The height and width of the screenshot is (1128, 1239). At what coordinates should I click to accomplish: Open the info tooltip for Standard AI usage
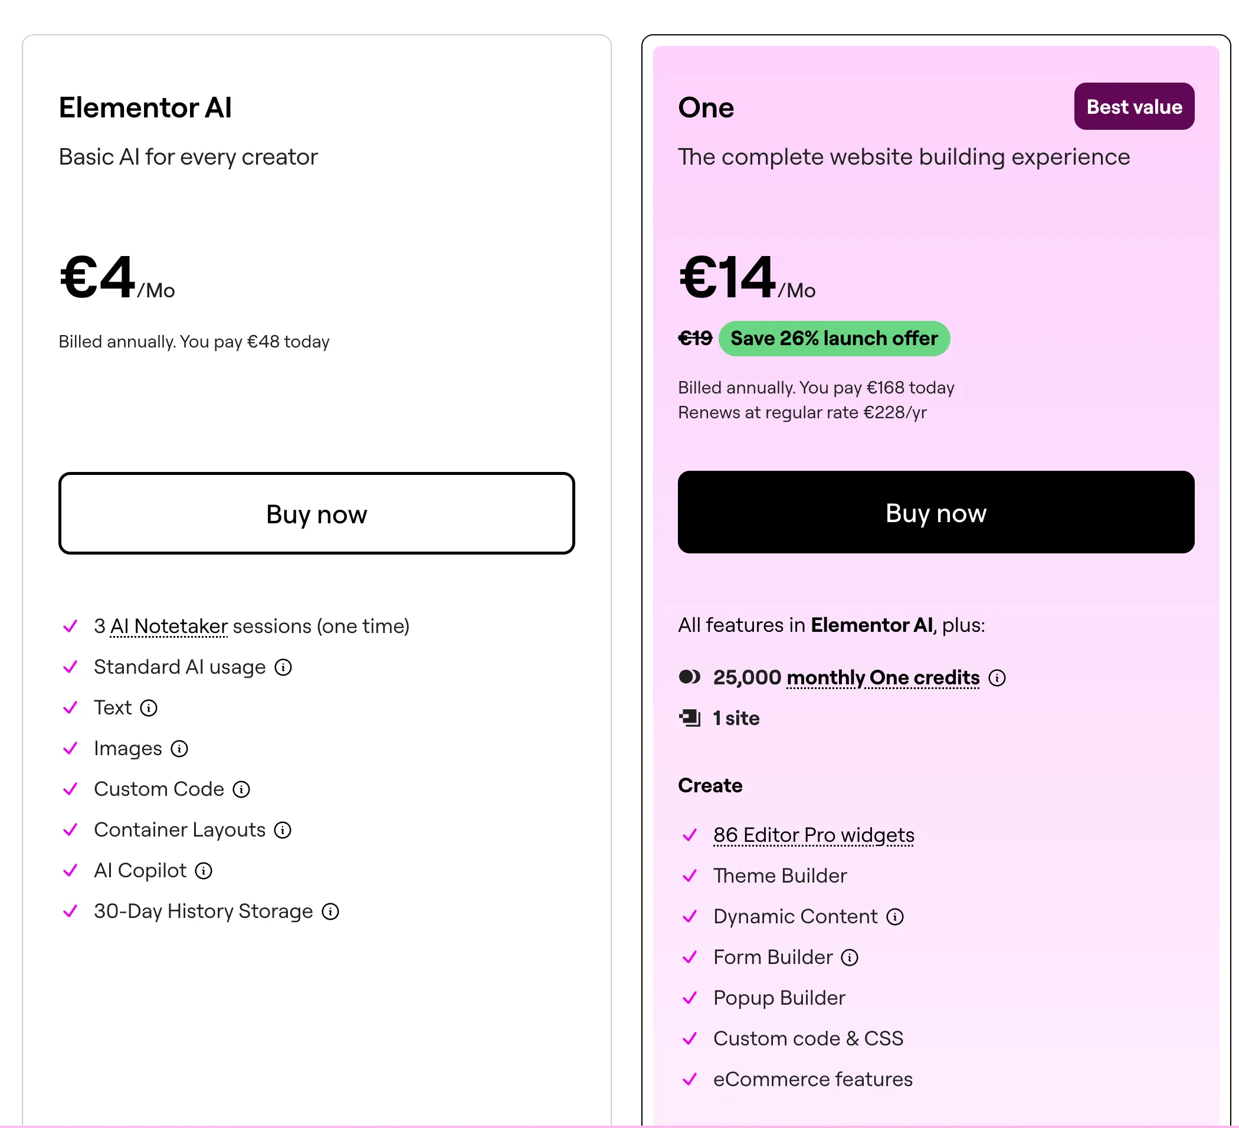(x=283, y=667)
